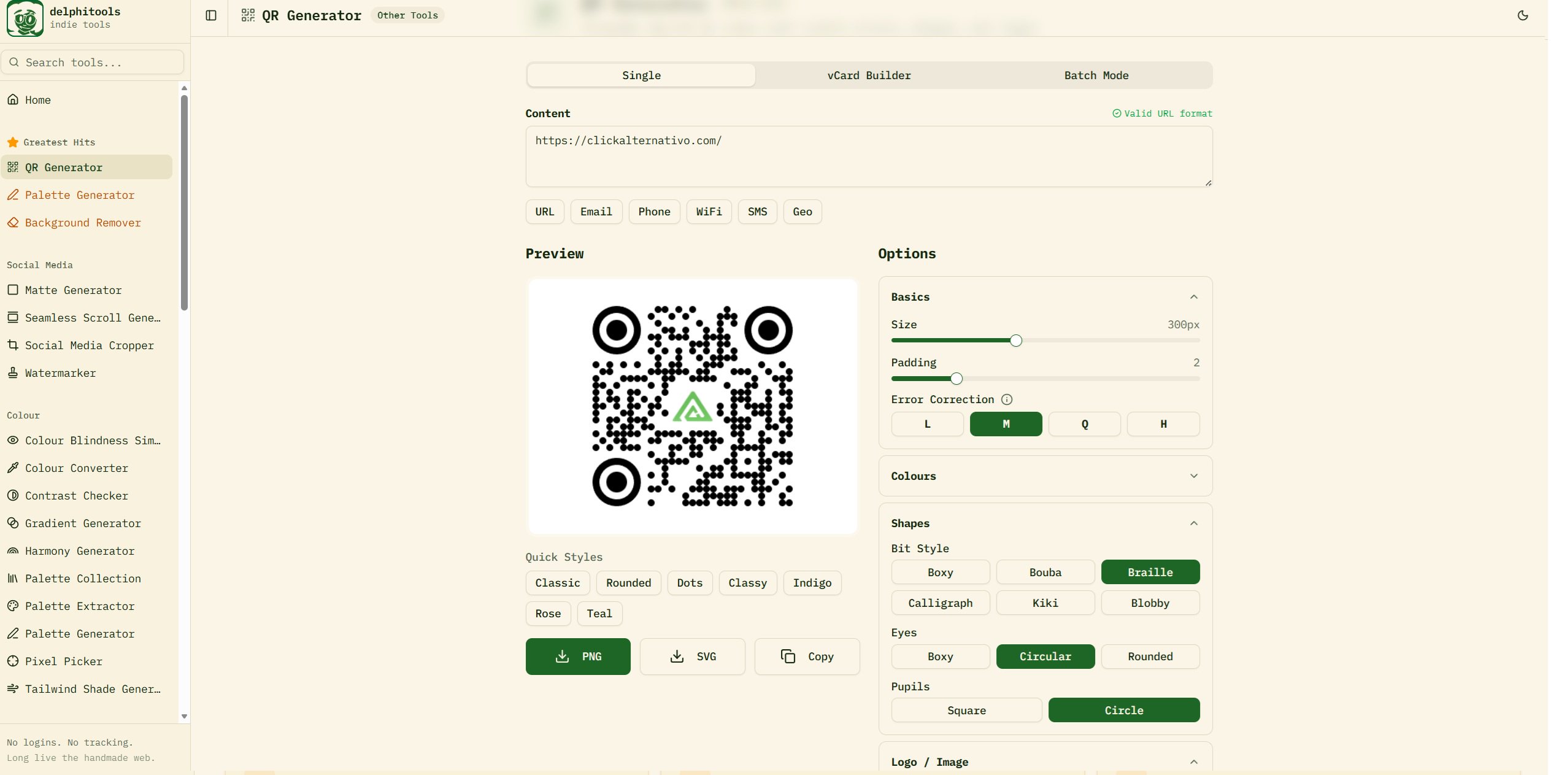
Task: Expand the Colours options section
Action: coord(1194,476)
